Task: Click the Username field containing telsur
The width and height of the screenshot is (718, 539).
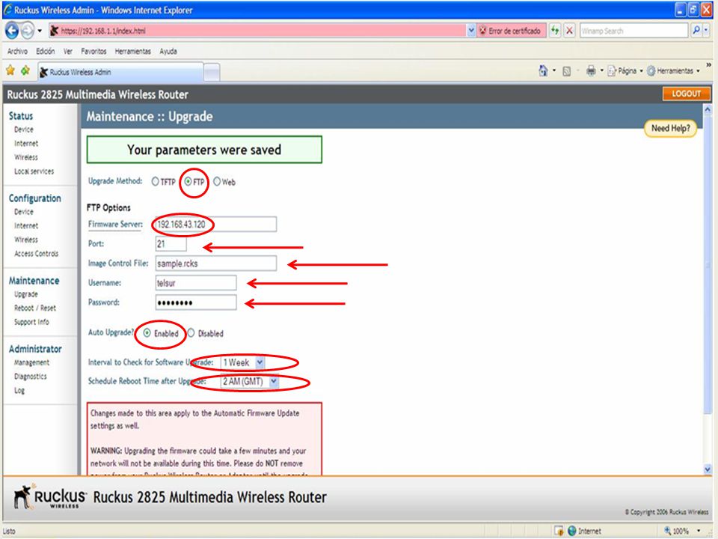Action: coord(195,283)
